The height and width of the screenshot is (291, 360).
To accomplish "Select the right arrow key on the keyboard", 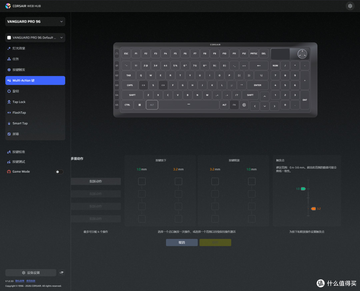I will click(x=274, y=106).
